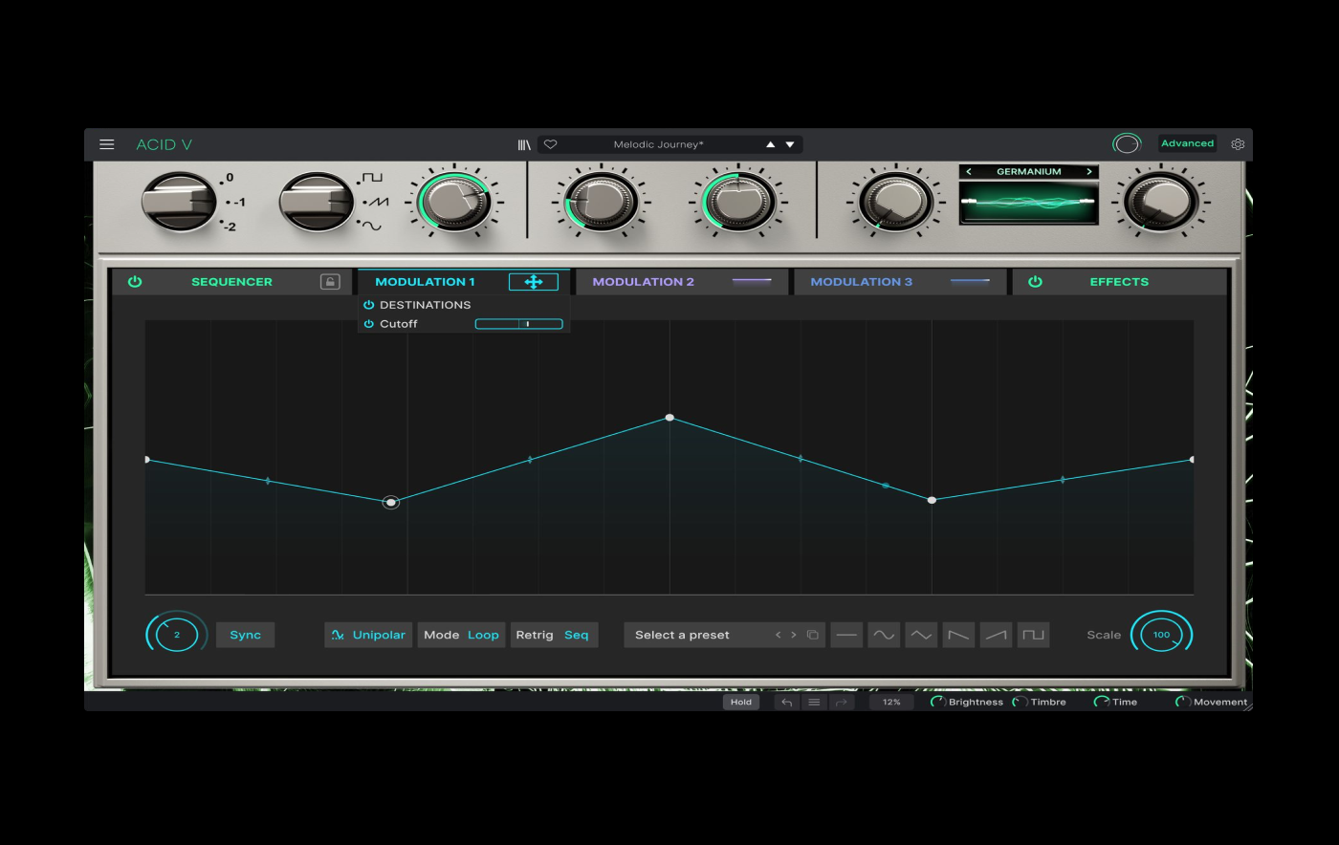Open the Mode Loop dropdown

click(461, 635)
